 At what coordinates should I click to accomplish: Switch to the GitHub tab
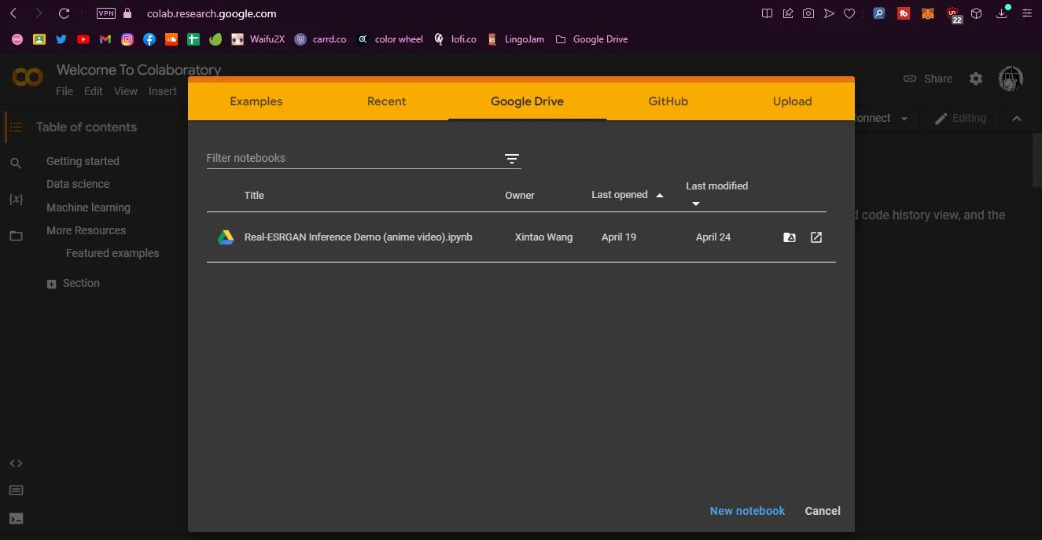tap(668, 101)
